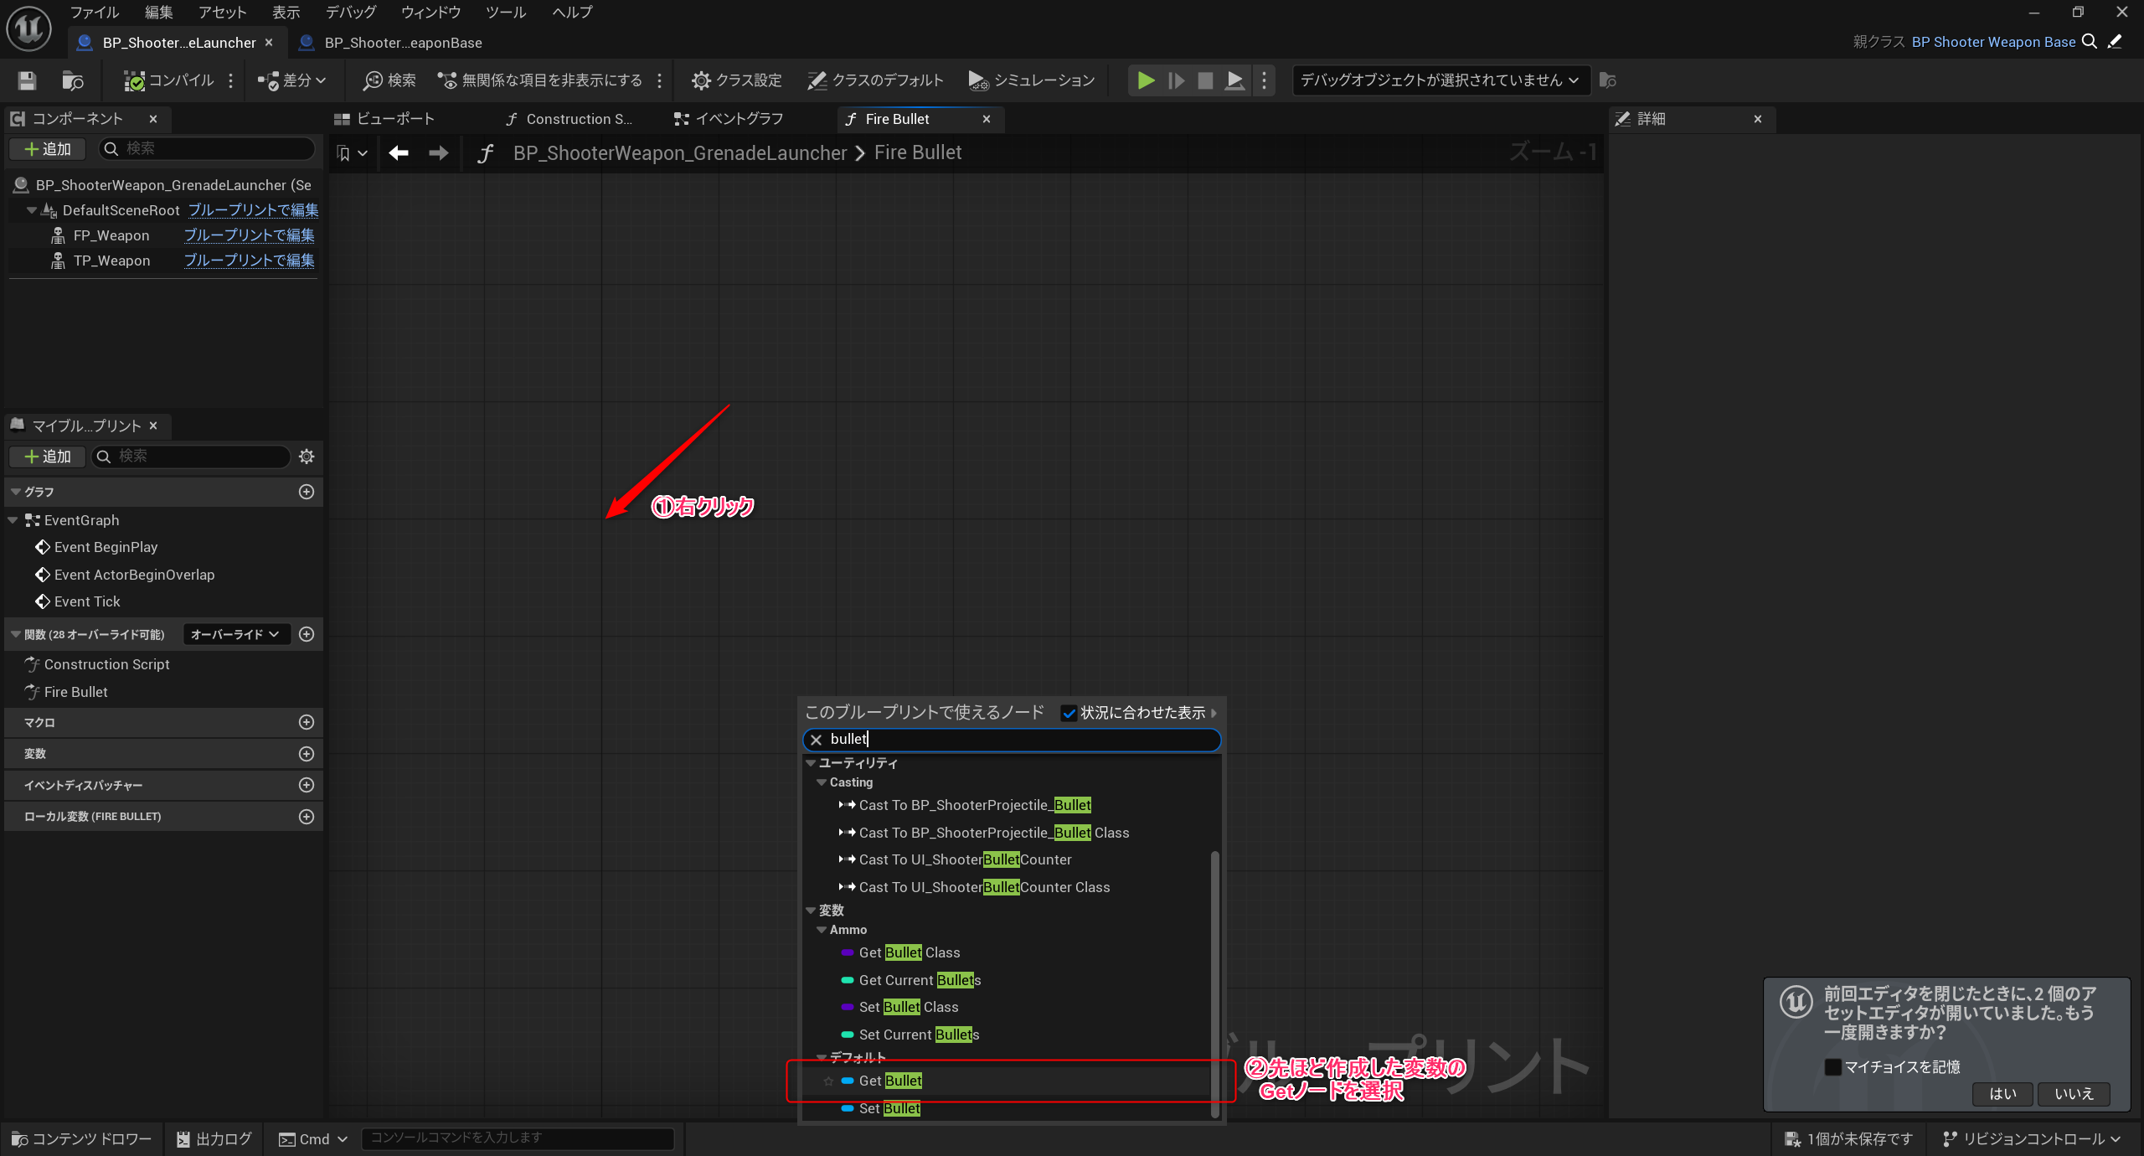This screenshot has width=2144, height=1156.
Task: Click the FP_Weapon edit in blueprint link
Action: click(249, 235)
